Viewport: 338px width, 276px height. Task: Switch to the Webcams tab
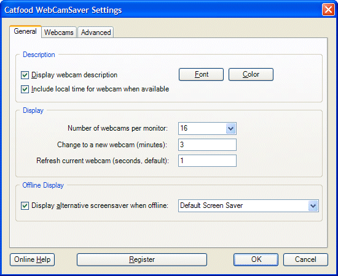[59, 33]
